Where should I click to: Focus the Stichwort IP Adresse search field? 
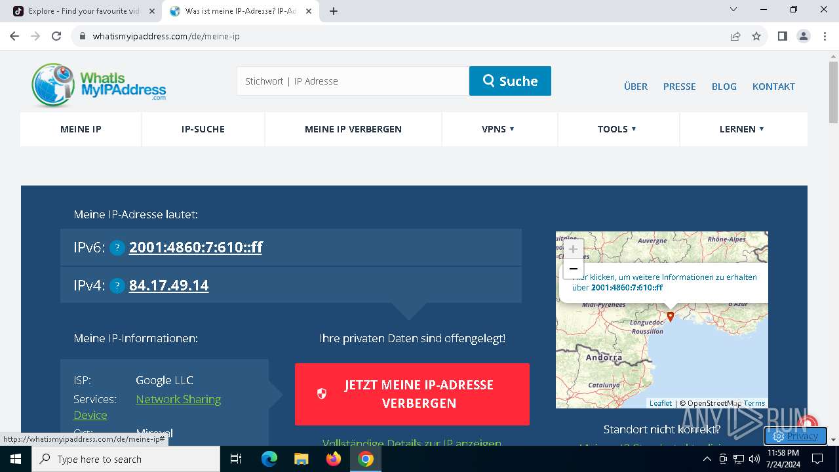point(353,81)
